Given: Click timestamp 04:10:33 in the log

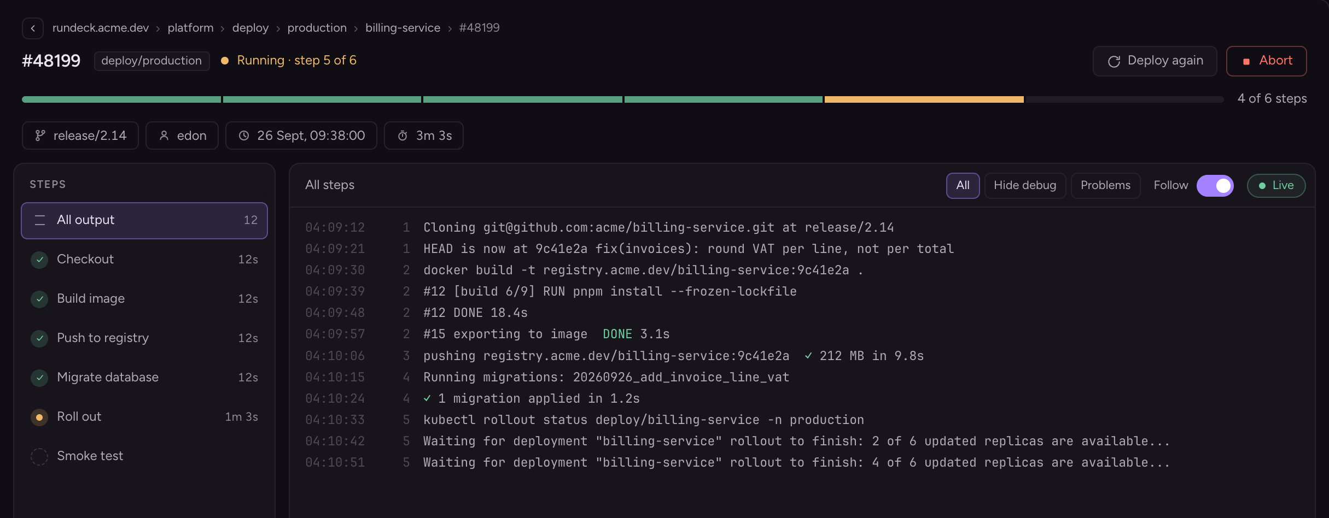Looking at the screenshot, I should (x=335, y=420).
